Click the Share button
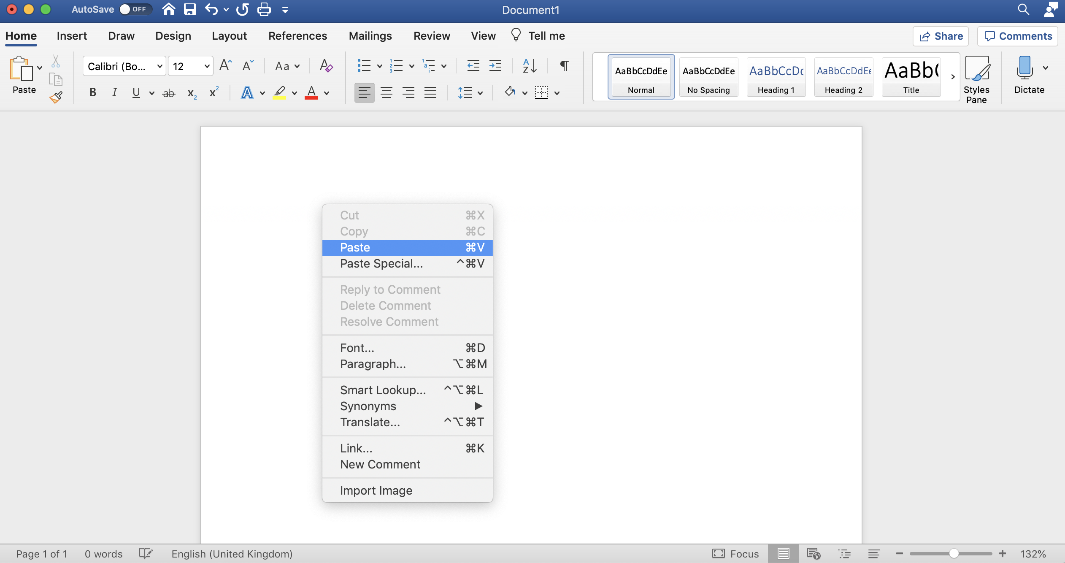This screenshot has height=563, width=1065. (941, 36)
